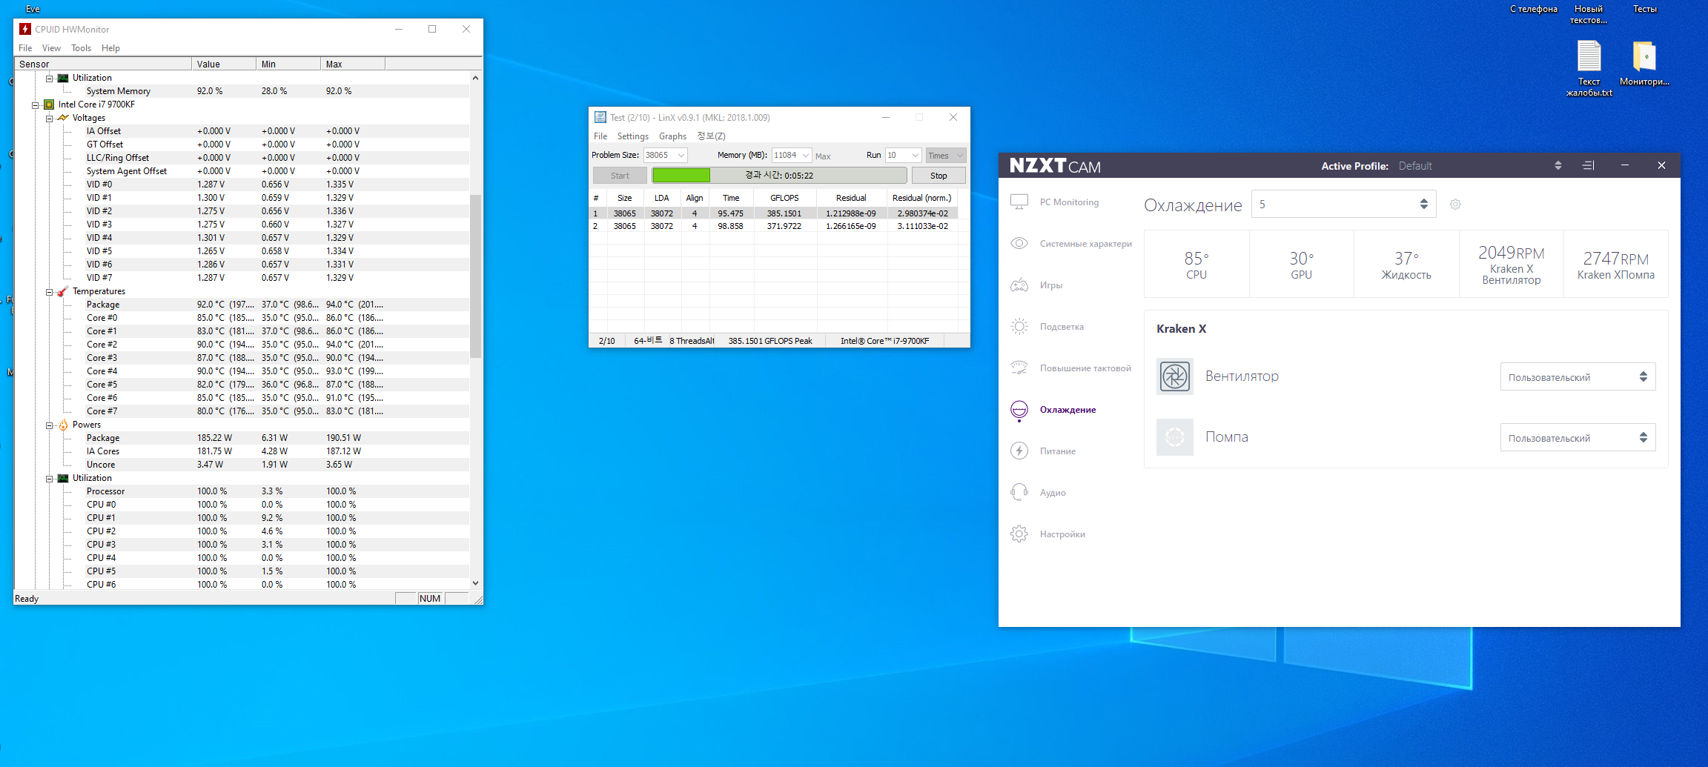Open the View menu in HWMonitor
The width and height of the screenshot is (1708, 767).
(51, 48)
